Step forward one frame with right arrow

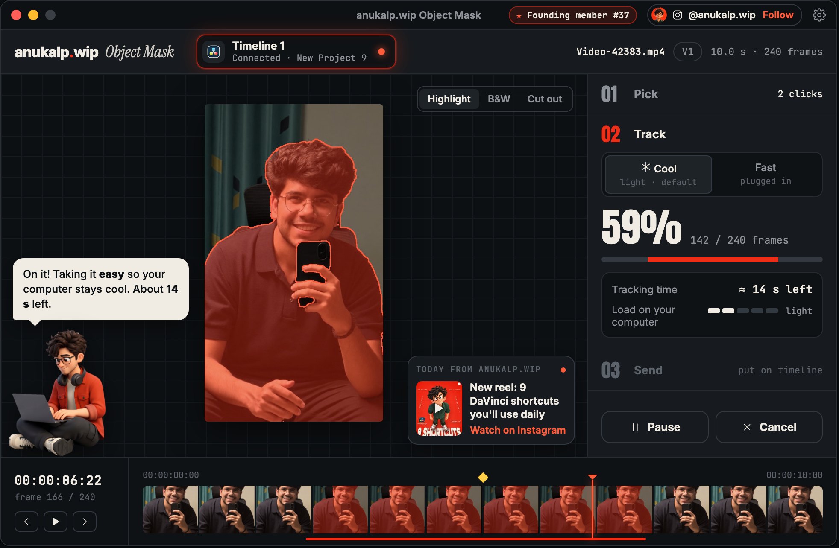pos(85,521)
